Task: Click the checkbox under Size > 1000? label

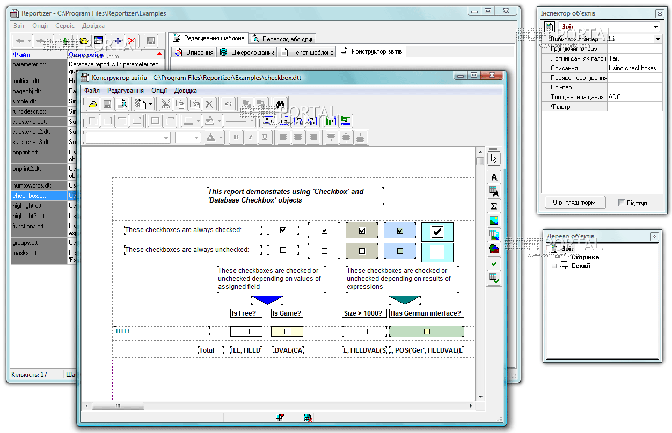Action: click(364, 331)
